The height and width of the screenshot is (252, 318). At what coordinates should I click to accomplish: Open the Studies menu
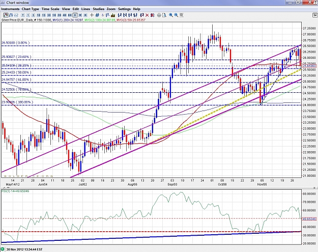point(98,9)
